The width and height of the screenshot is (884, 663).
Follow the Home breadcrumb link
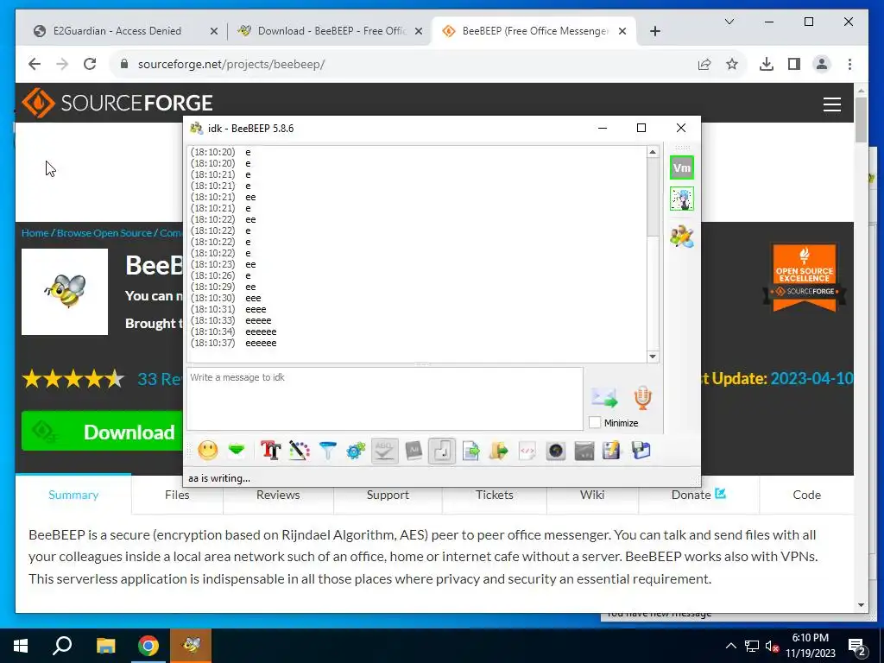pyautogui.click(x=35, y=233)
